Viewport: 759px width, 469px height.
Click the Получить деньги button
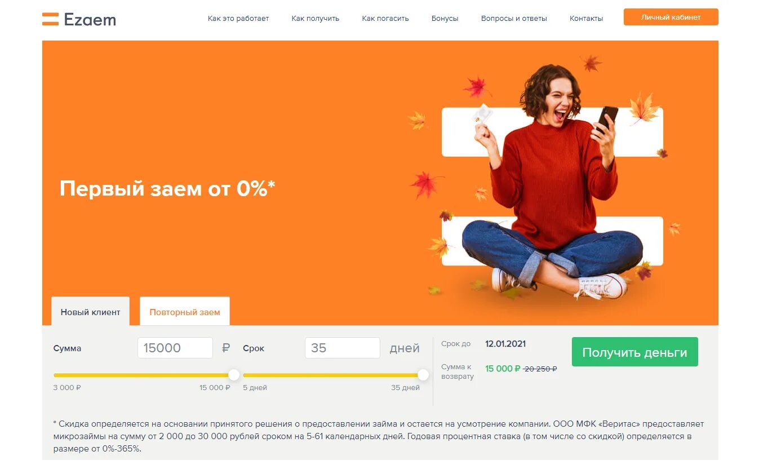click(635, 352)
